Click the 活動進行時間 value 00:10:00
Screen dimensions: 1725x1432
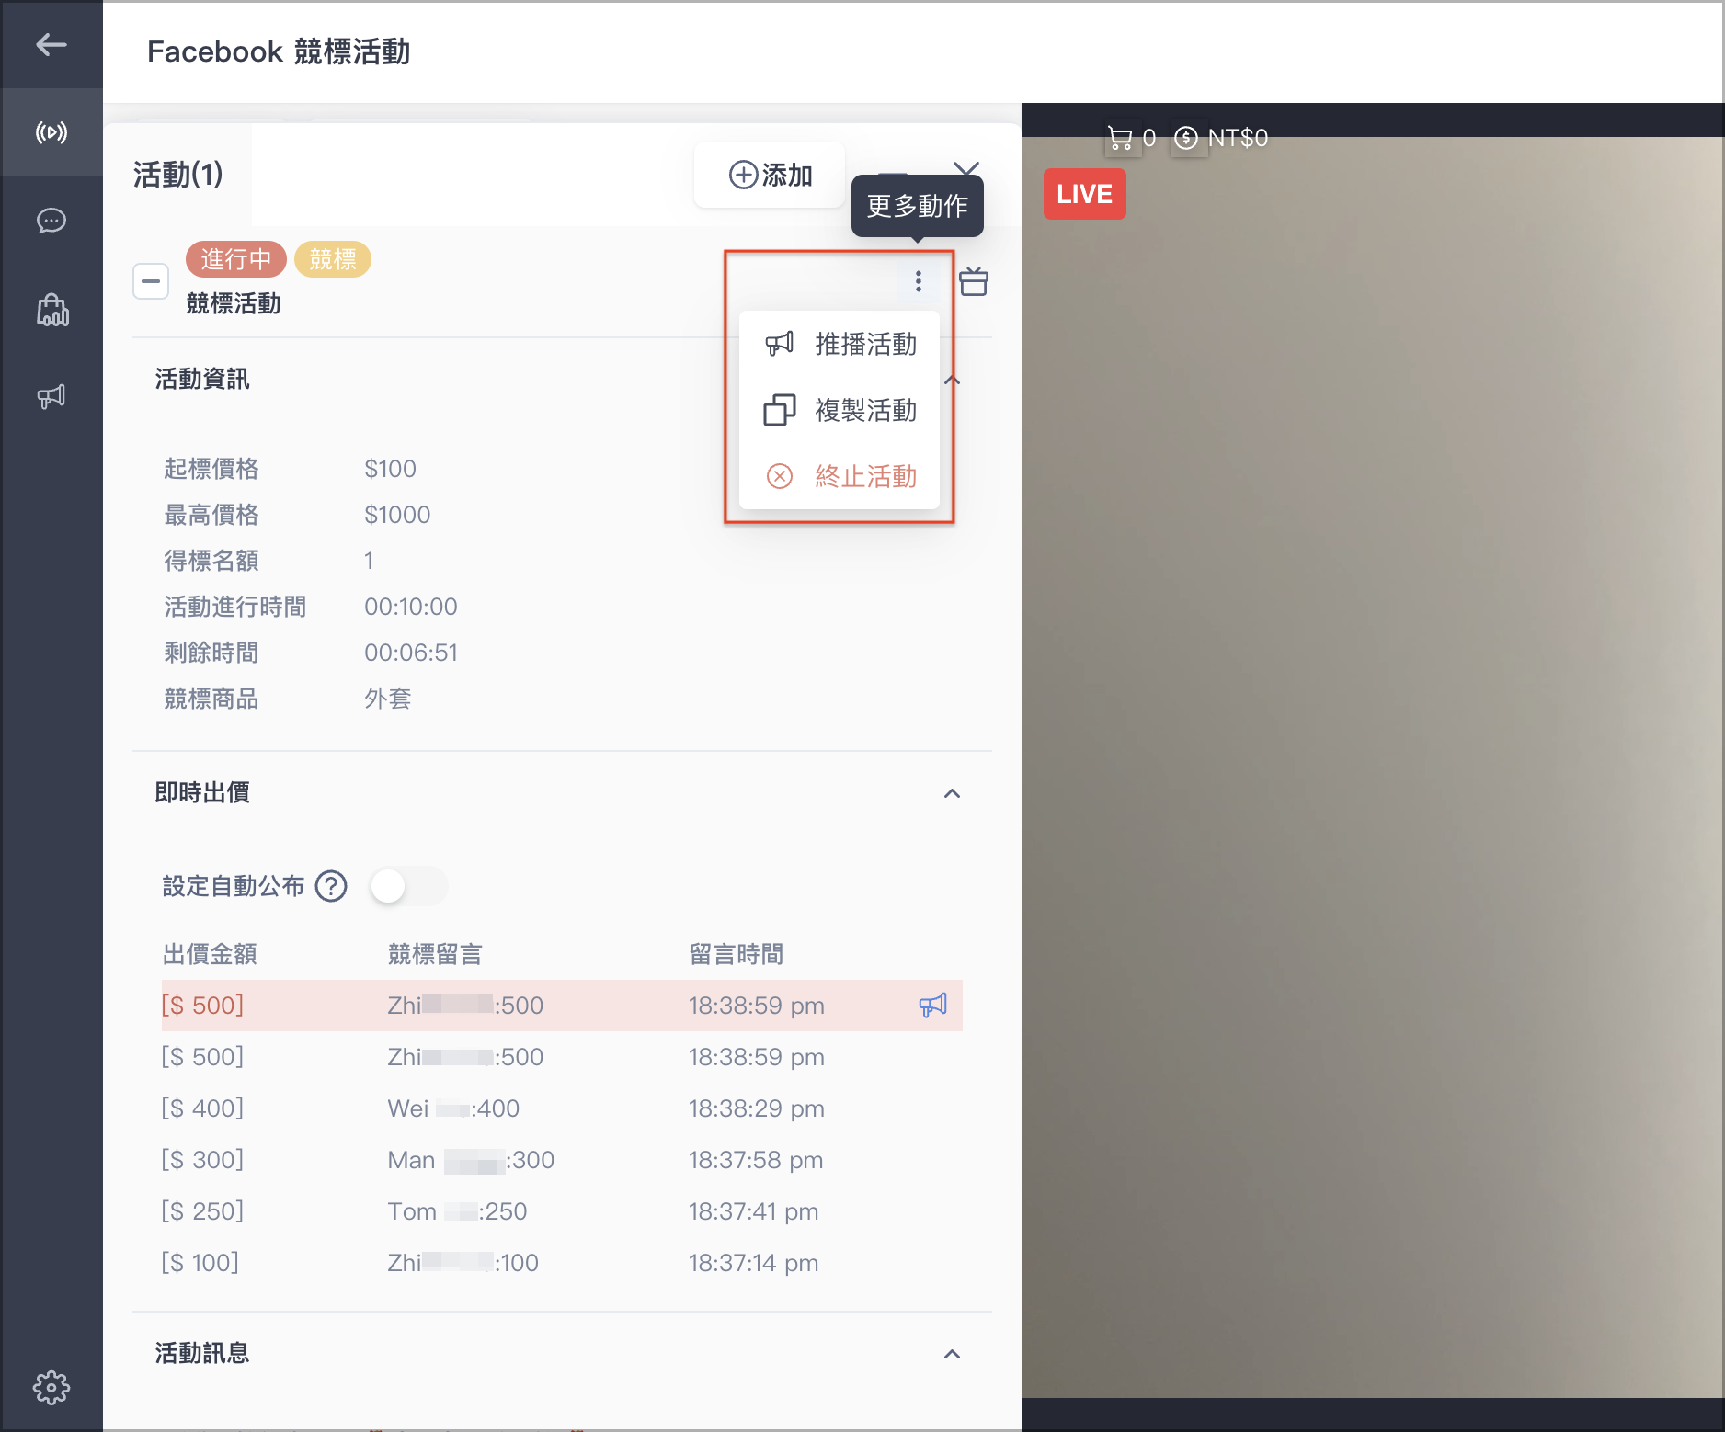click(411, 607)
